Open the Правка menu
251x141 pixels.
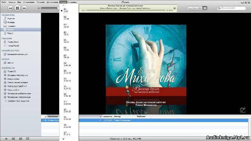tap(12, 2)
